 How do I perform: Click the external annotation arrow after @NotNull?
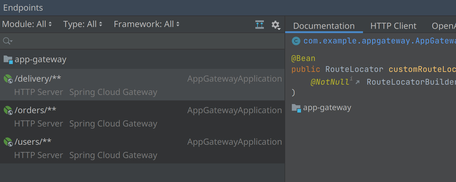[358, 82]
